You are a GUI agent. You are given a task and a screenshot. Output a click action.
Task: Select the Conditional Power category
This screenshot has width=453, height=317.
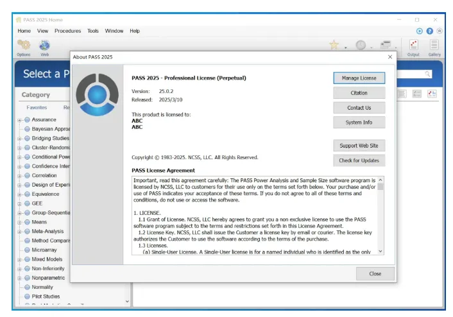pos(51,157)
